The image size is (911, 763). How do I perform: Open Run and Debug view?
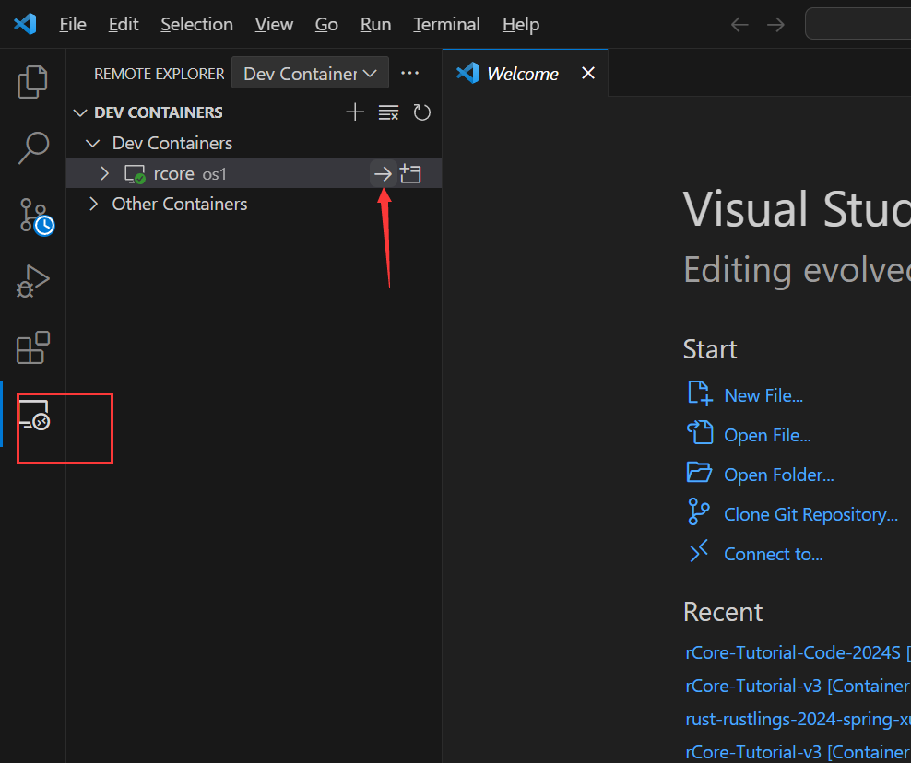(32, 282)
